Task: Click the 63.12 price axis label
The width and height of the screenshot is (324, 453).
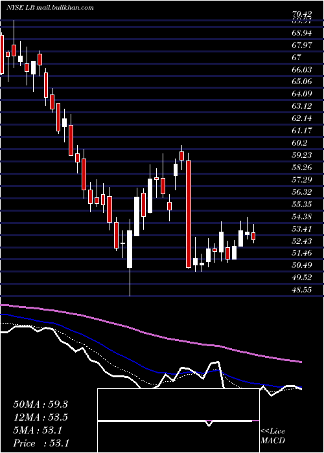Action: [302, 106]
